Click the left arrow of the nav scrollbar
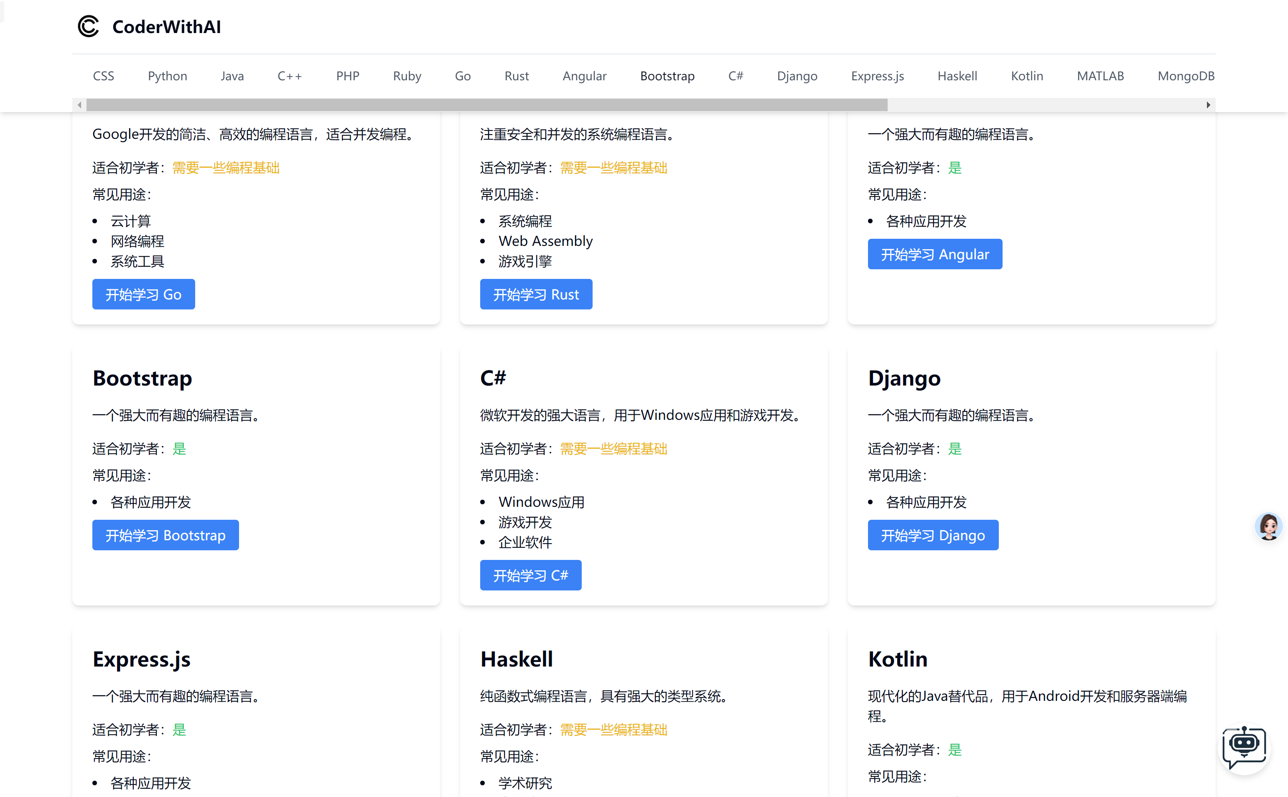This screenshot has height=797, width=1288. pos(79,105)
